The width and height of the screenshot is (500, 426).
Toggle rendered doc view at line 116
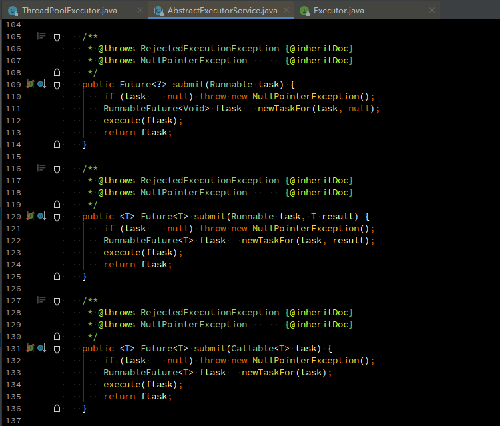pos(41,168)
